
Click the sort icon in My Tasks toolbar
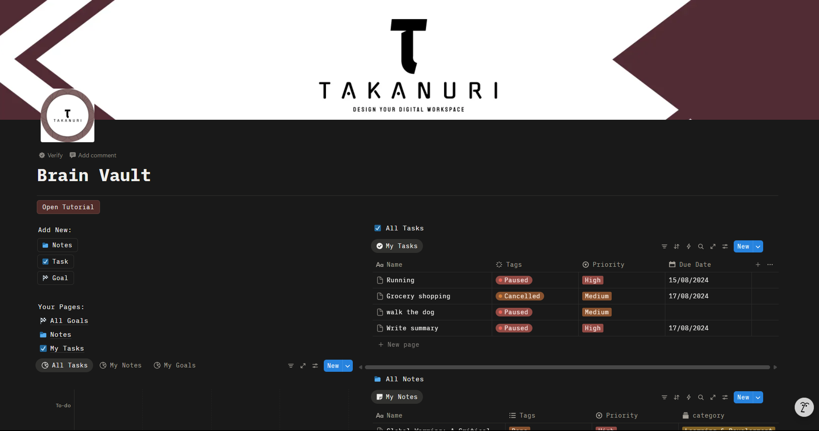677,246
